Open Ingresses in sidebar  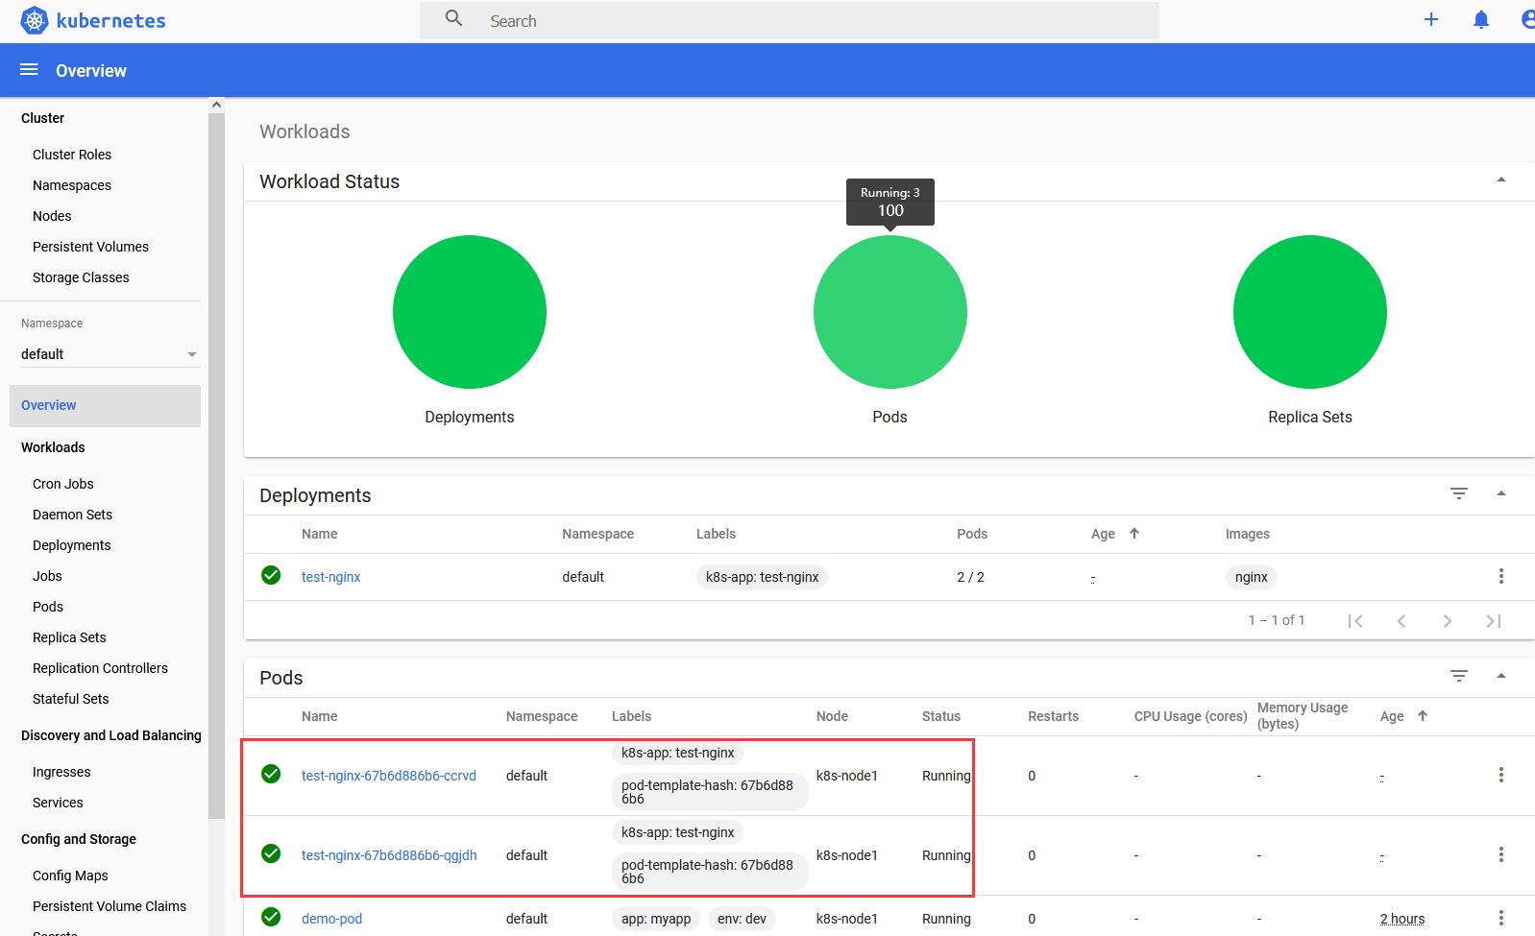pyautogui.click(x=61, y=772)
